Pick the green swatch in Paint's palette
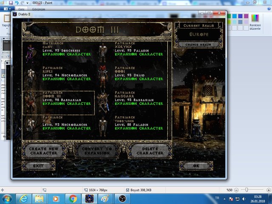272x204 pixels. pos(229,16)
